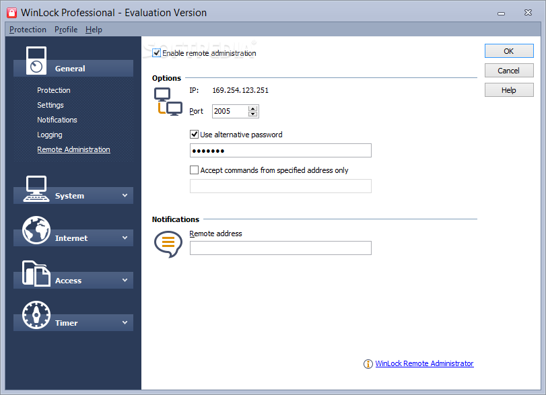Click the Cancel button
The width and height of the screenshot is (546, 395).
(x=509, y=70)
